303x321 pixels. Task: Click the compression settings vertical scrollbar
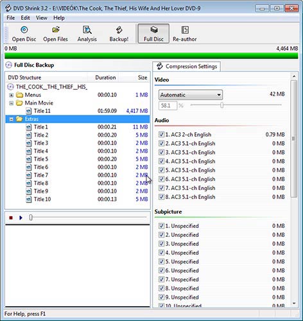tap(294, 139)
